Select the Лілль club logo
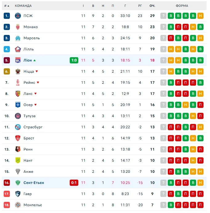Image resolution: width=210 pixels, height=213 pixels. pos(18,49)
